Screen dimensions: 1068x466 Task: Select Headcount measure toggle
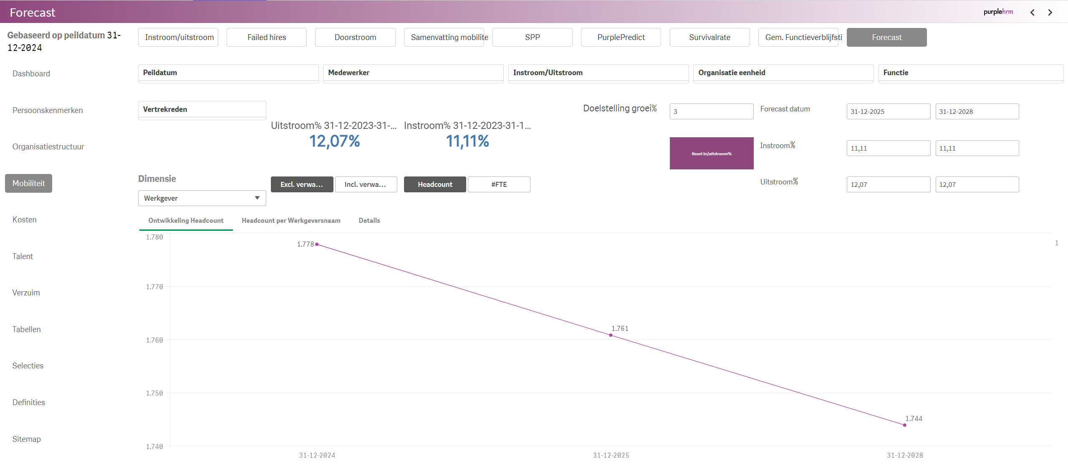435,184
